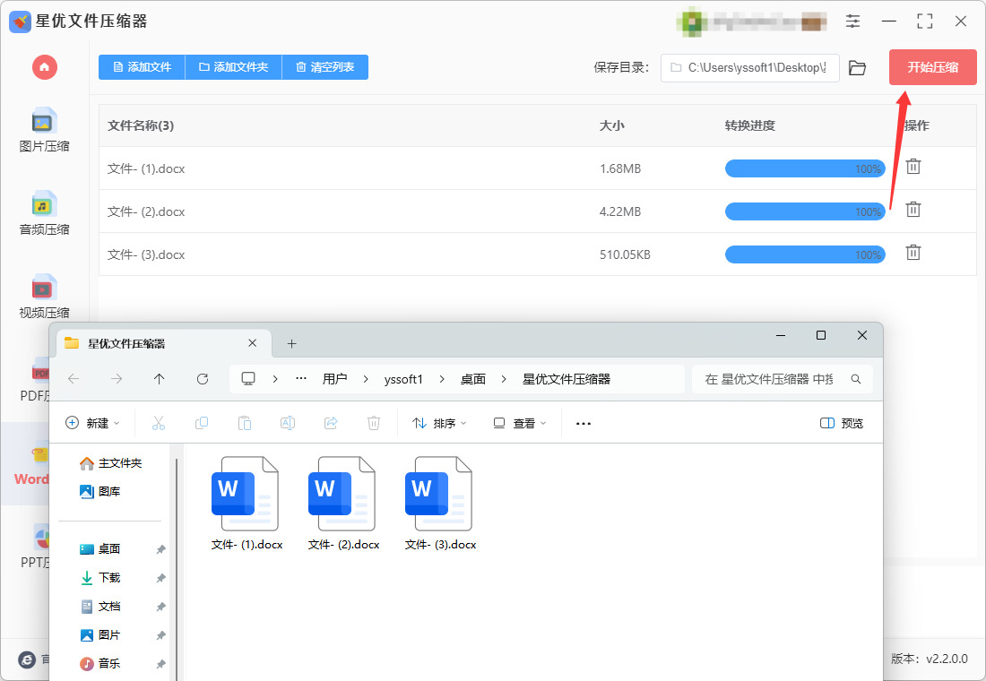Expand the chevron after 用户 in breadcrumb
986x681 pixels.
pos(366,379)
